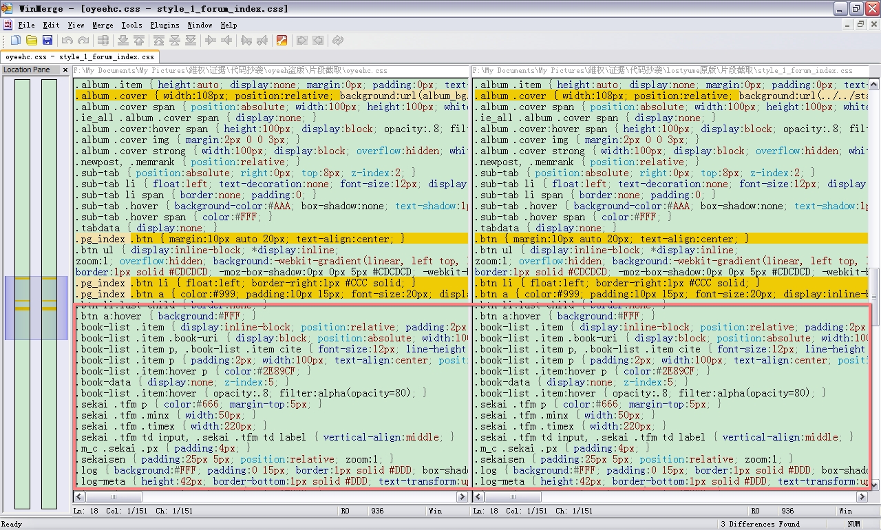881x530 pixels.
Task: Go to first difference
Action: click(x=159, y=41)
